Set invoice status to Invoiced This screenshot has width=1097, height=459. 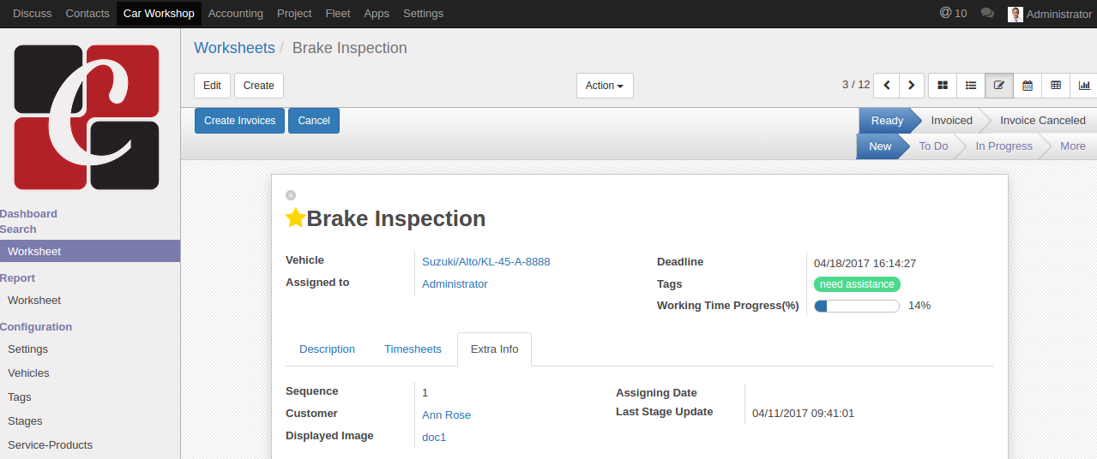click(951, 121)
